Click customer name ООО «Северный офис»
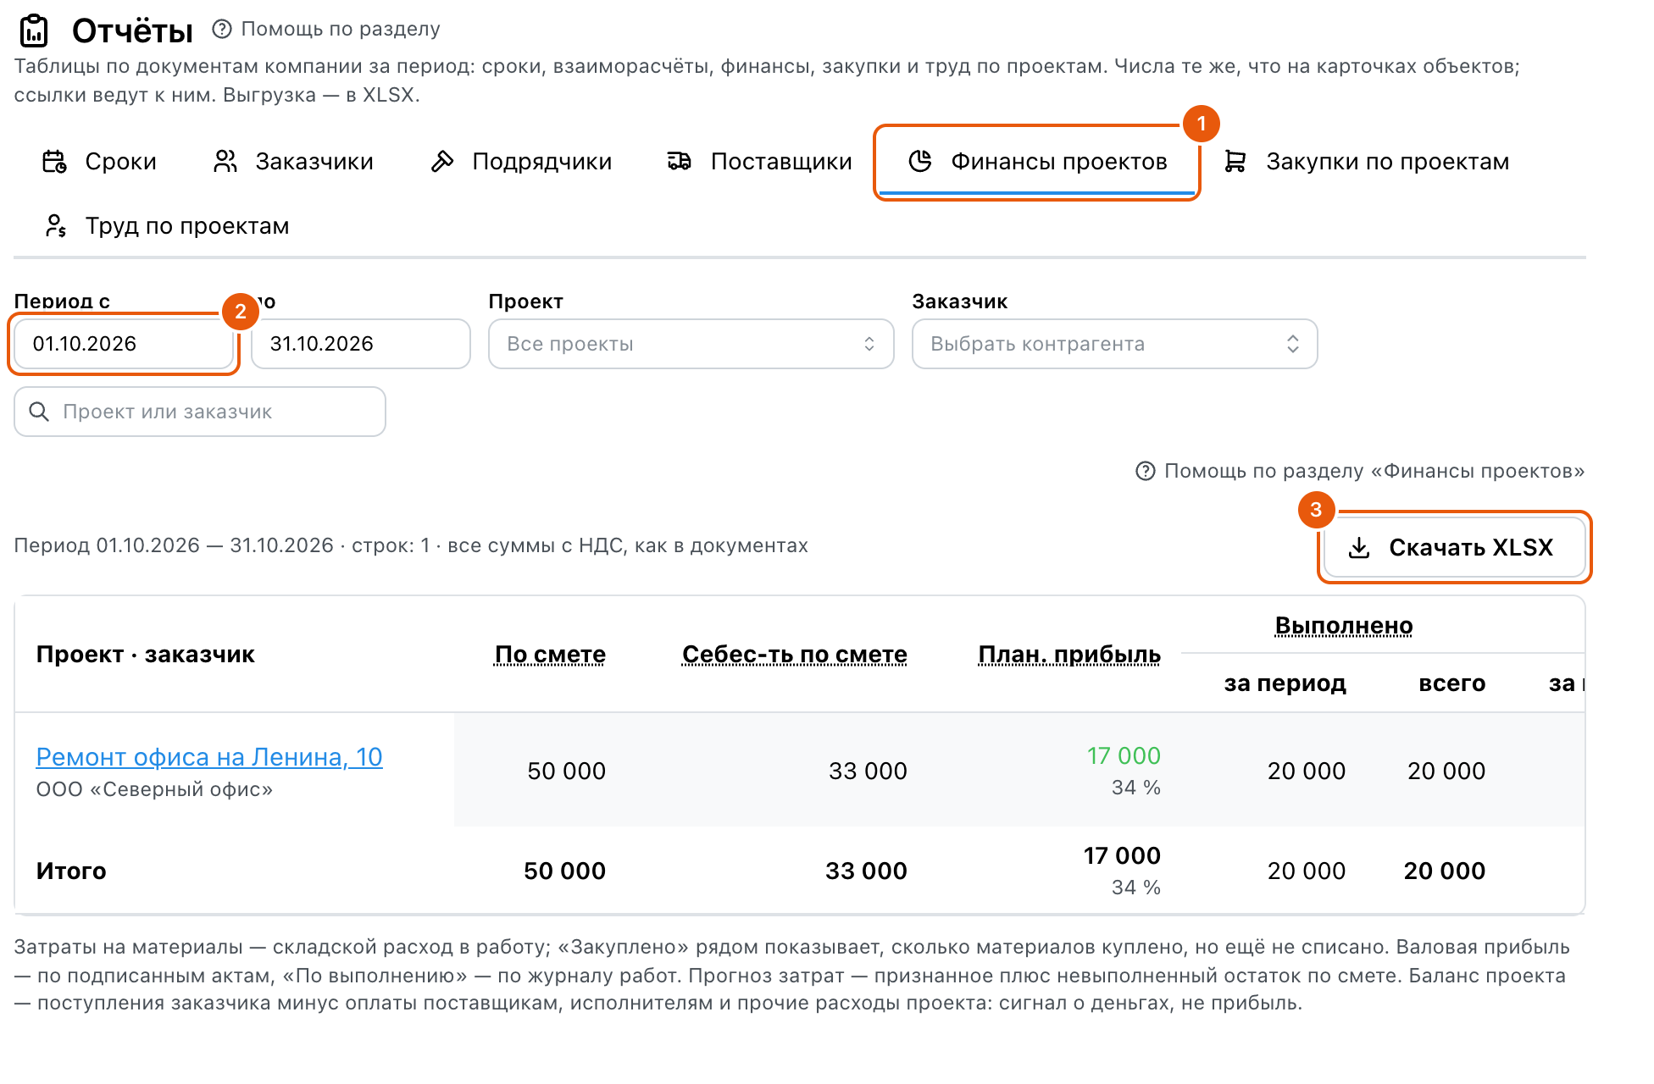1654x1084 pixels. coord(154,788)
